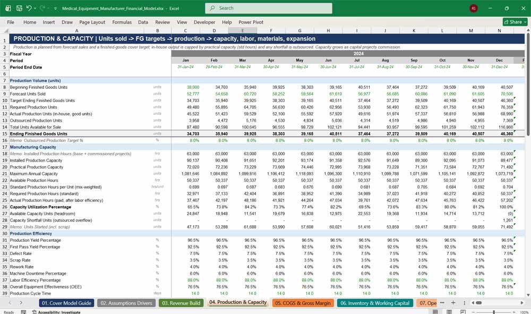Screen dimensions: 531x314
Task: Click inside the Search box
Action: (x=269, y=8)
